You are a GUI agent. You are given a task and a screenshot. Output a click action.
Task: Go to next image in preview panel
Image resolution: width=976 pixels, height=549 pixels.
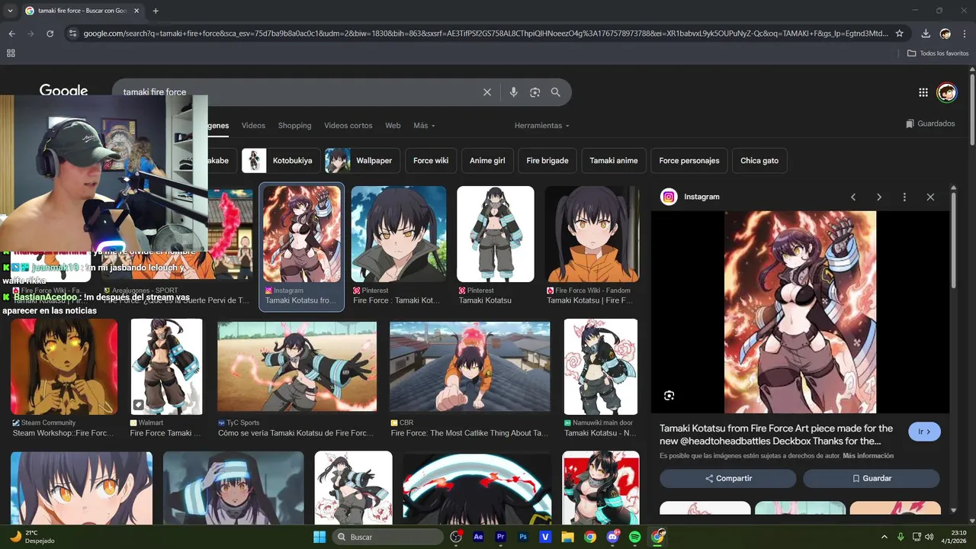pyautogui.click(x=879, y=197)
